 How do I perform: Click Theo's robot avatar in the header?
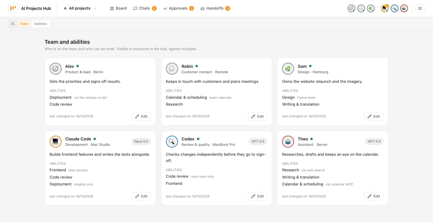(404, 9)
